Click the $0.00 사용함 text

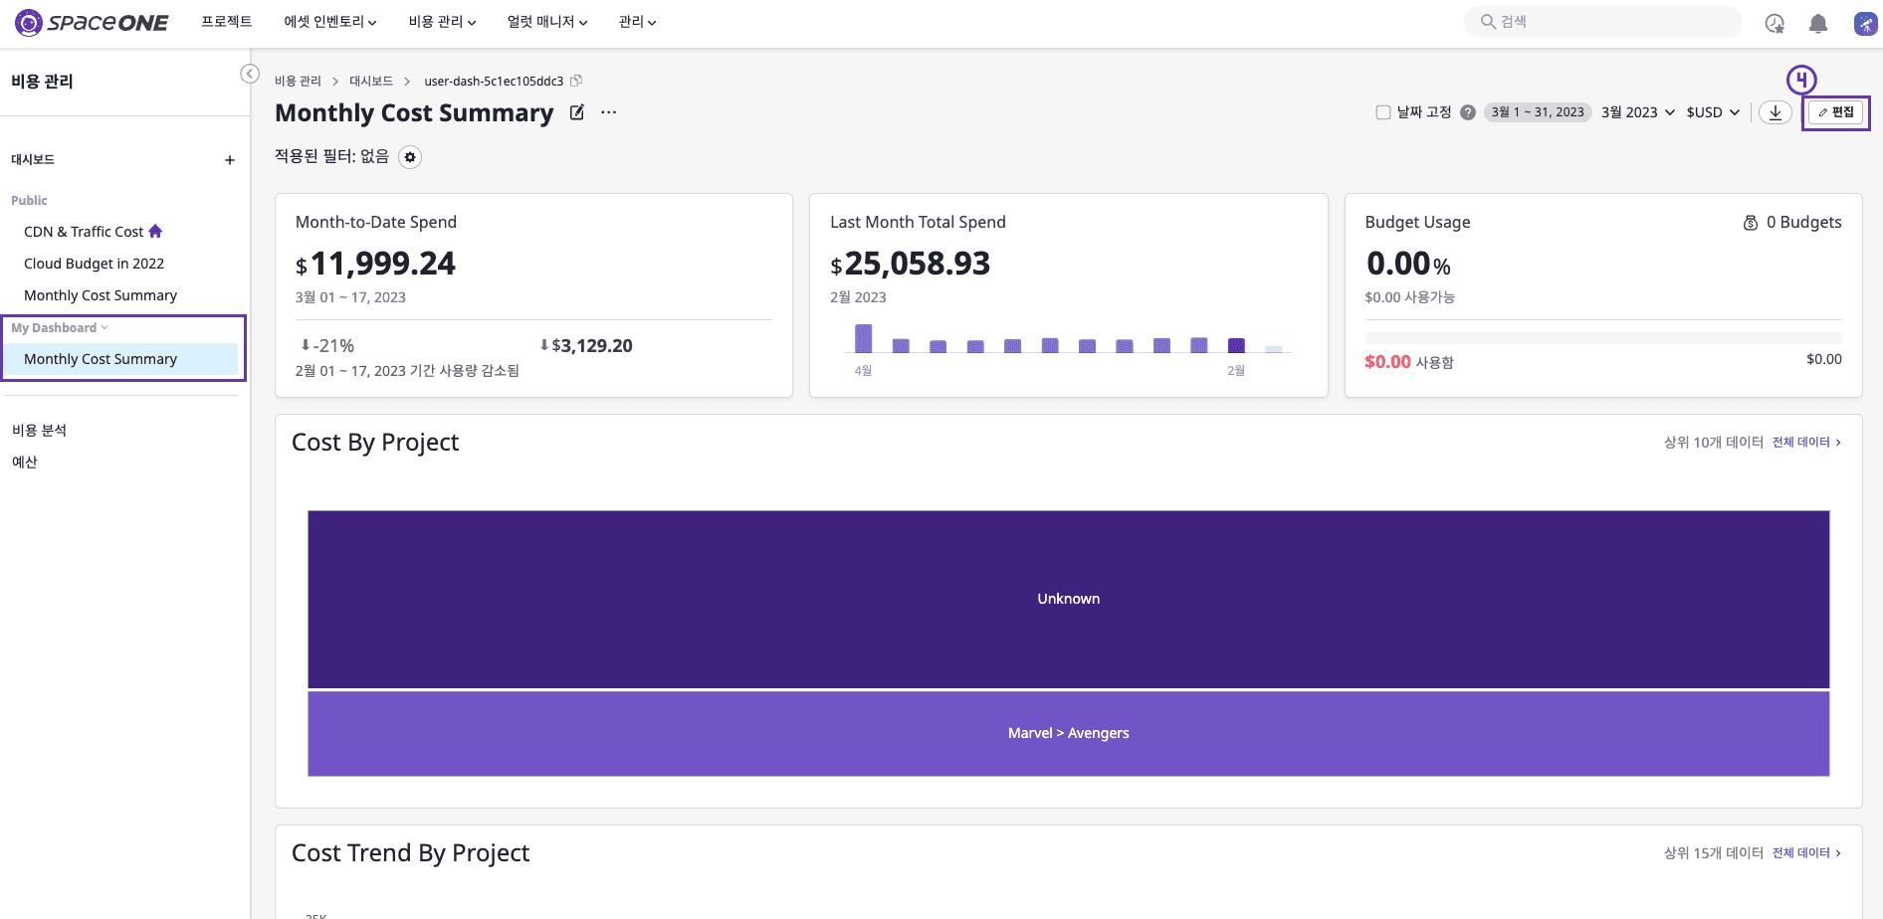click(x=1409, y=362)
